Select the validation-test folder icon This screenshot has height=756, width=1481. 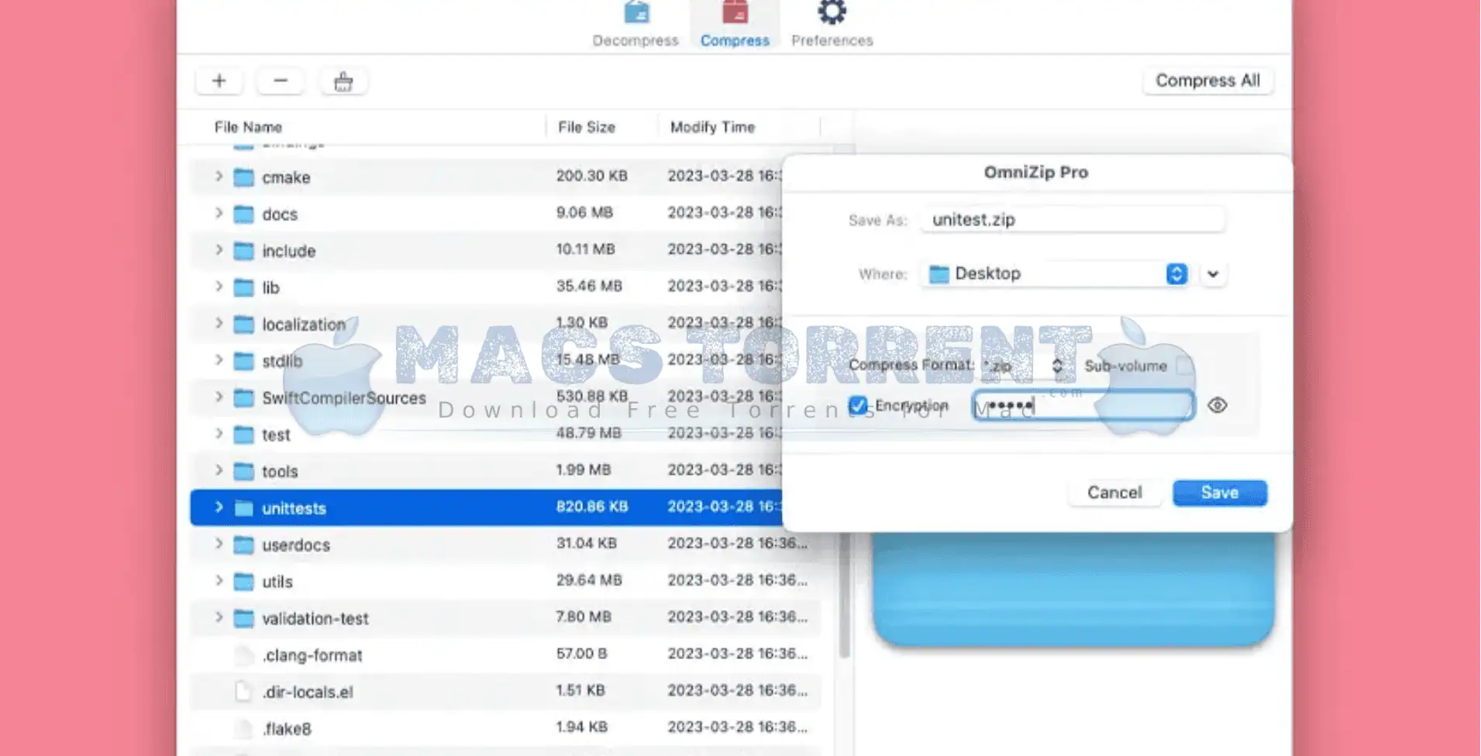[x=243, y=618]
